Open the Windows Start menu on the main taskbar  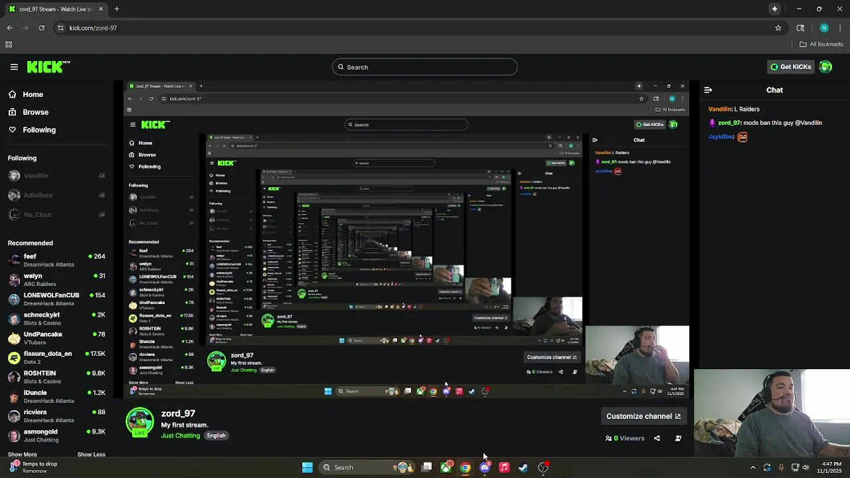[x=307, y=467]
